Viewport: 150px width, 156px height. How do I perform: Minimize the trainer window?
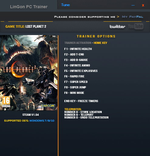pyautogui.click(x=133, y=5)
